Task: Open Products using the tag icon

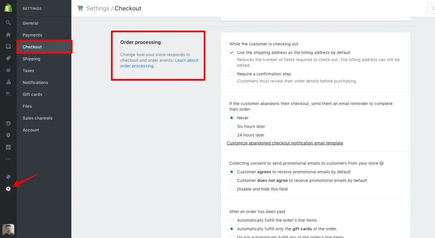Action: (x=8, y=58)
